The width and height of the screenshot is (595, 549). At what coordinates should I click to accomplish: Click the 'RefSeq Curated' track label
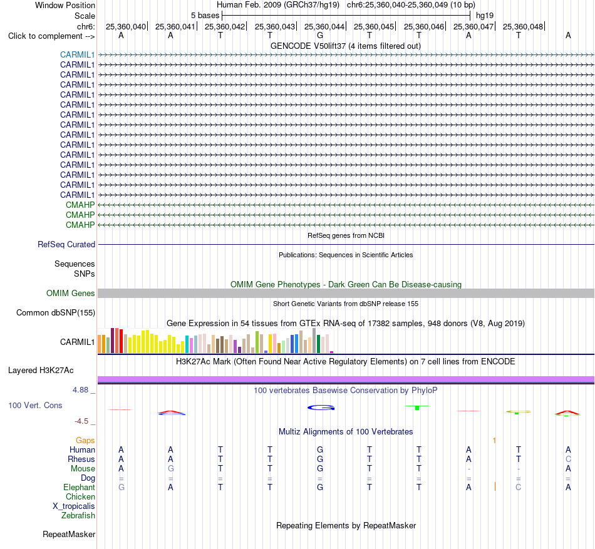(66, 245)
